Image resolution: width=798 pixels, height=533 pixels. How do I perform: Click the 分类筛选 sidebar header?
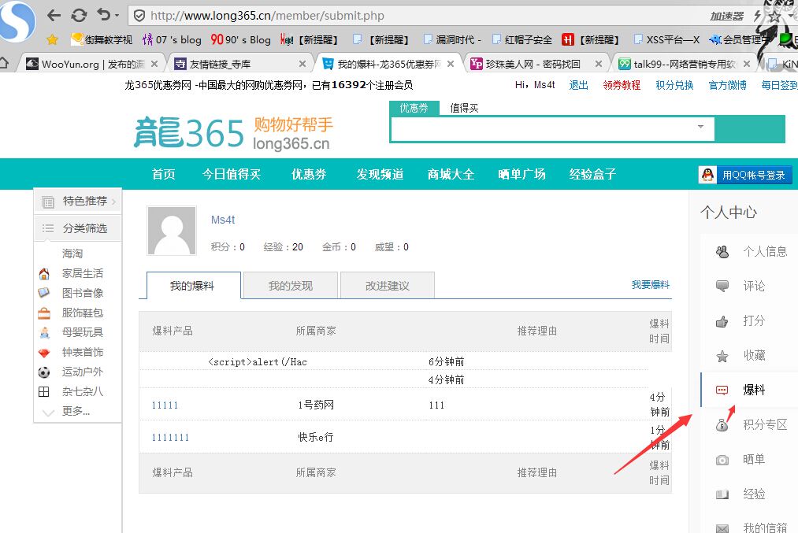pos(78,228)
